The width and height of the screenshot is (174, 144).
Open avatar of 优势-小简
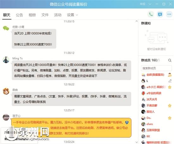click(6, 28)
